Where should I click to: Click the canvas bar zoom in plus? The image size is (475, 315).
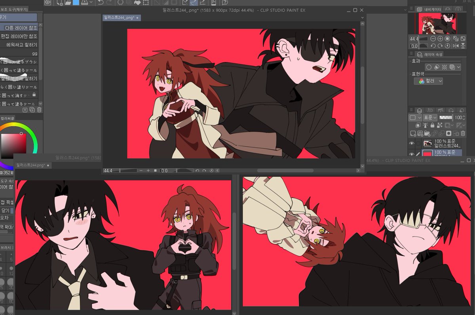(148, 171)
